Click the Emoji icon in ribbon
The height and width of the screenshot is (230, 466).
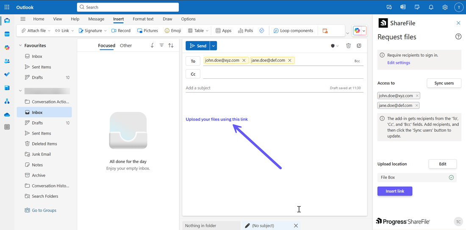coord(173,30)
